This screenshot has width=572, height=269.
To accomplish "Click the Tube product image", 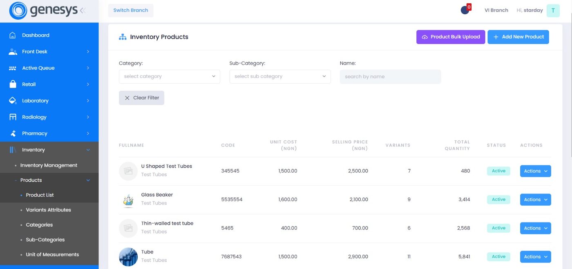I will pos(128,257).
